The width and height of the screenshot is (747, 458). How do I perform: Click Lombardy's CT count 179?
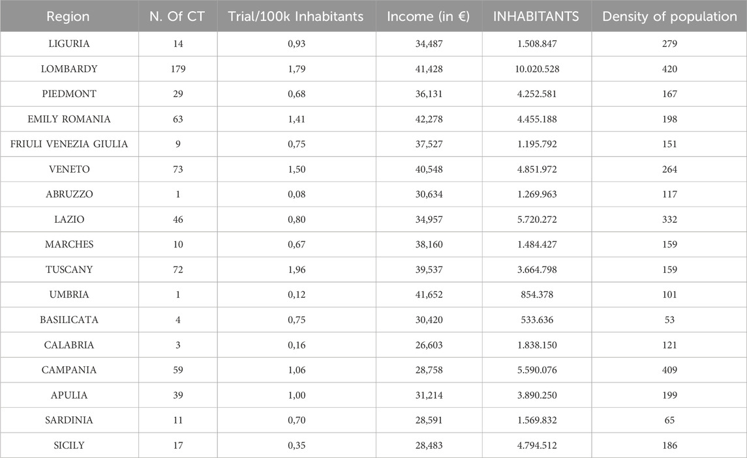pyautogui.click(x=177, y=69)
